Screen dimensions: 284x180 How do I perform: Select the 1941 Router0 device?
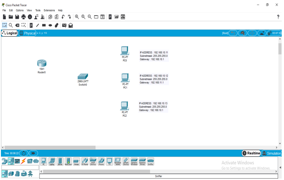42,63
